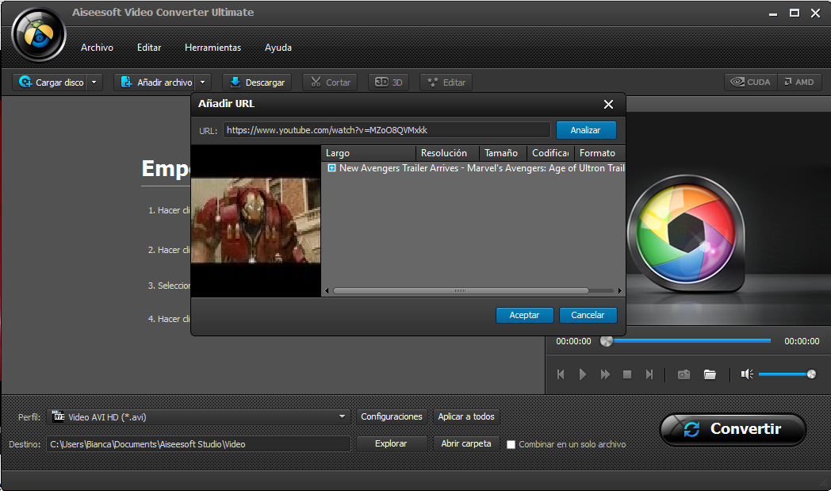Click the URL input field
This screenshot has width=831, height=491.
pos(387,130)
